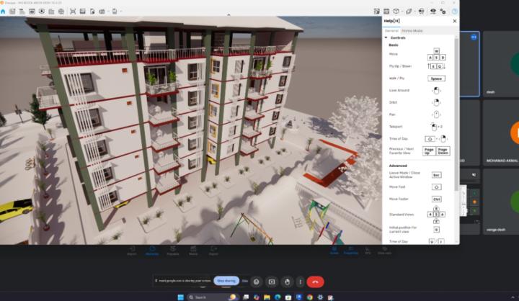
Task: Click the corner-brackets frame icon in the toolbar
Action: point(73,12)
